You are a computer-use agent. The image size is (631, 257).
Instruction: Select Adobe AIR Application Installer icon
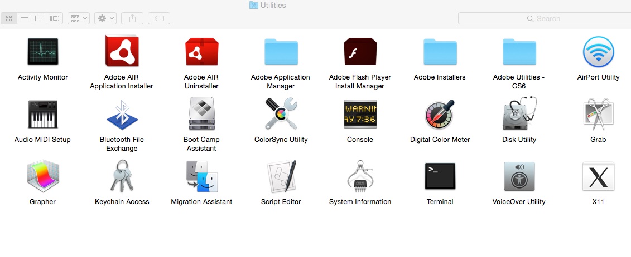122,51
